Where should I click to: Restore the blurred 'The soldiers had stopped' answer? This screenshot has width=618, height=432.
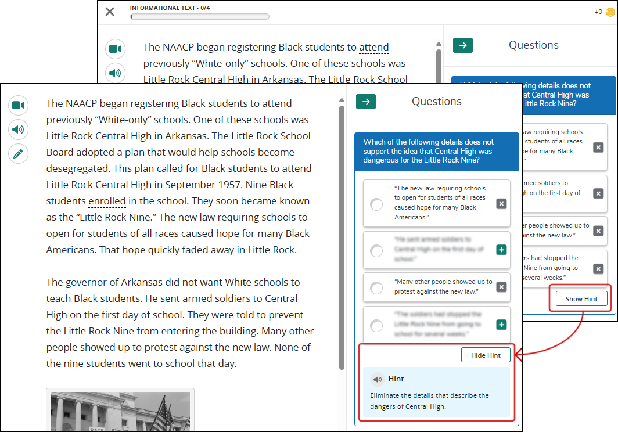501,325
